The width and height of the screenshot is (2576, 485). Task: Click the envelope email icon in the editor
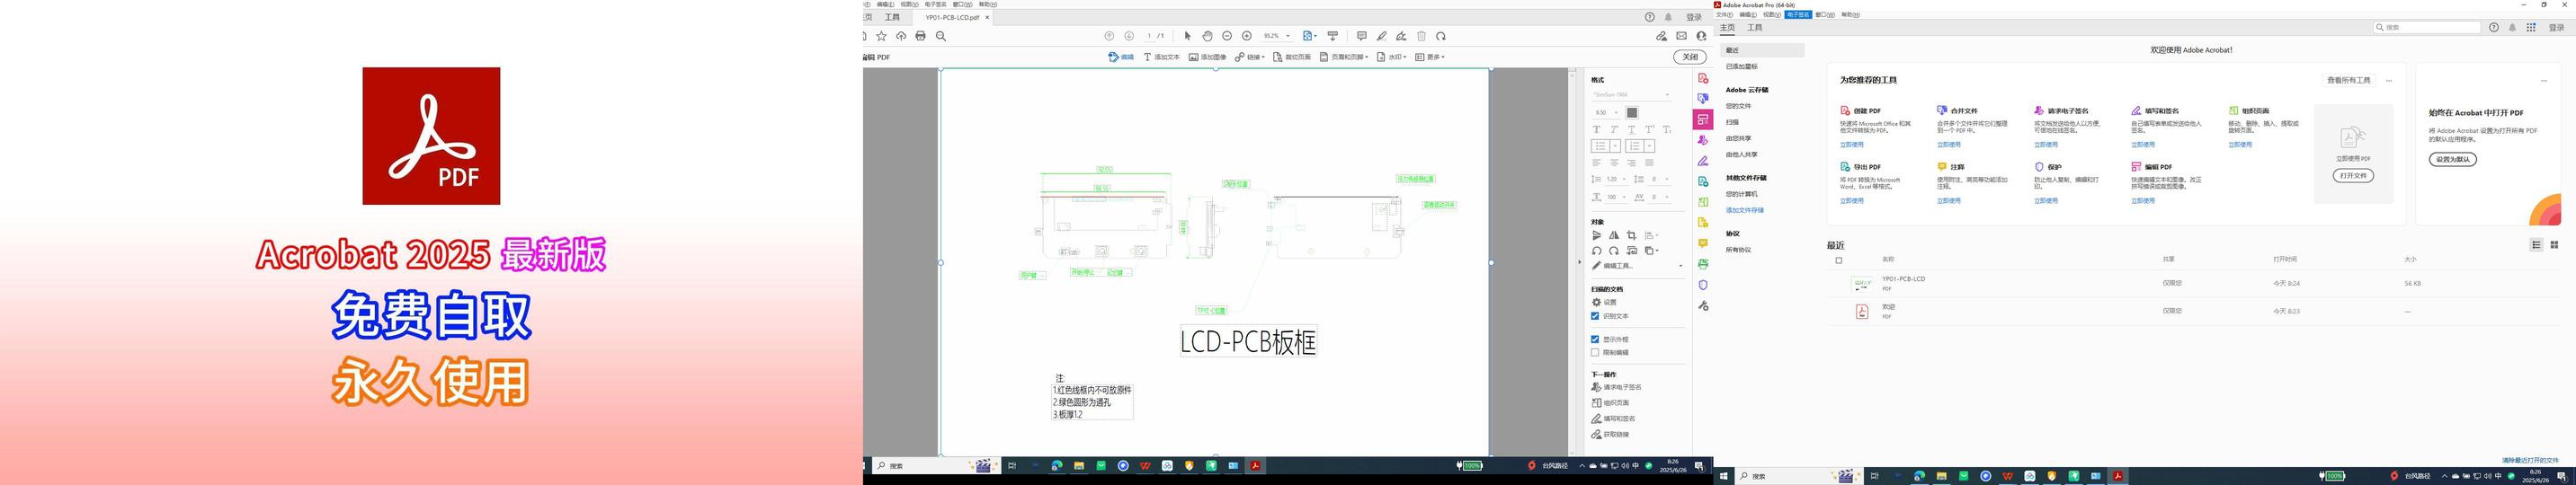1682,36
